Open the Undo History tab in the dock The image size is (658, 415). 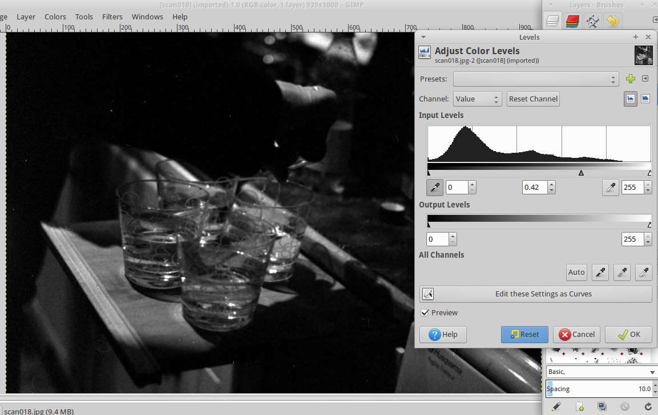612,22
